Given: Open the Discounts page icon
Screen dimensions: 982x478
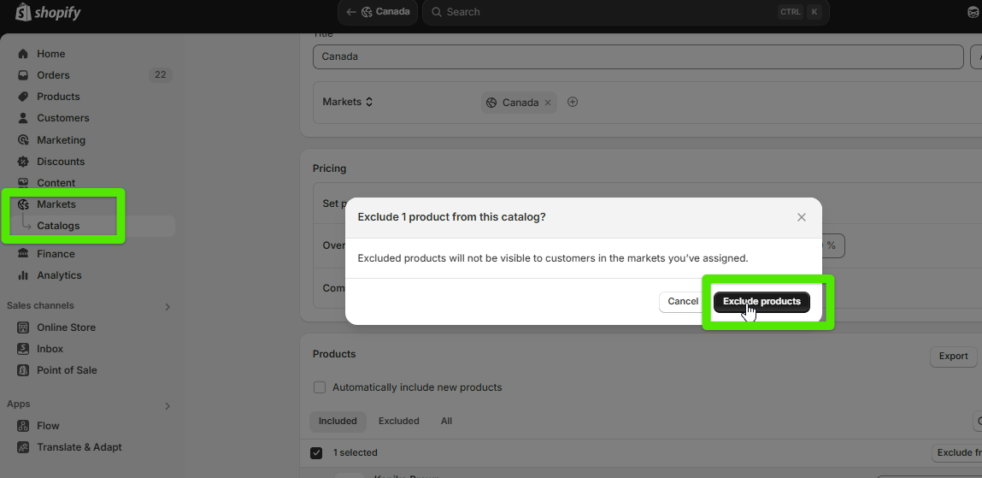Looking at the screenshot, I should (x=23, y=162).
